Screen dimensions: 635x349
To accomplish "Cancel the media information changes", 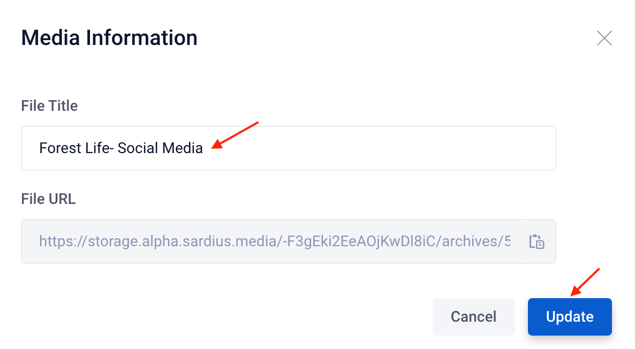I will click(x=473, y=316).
